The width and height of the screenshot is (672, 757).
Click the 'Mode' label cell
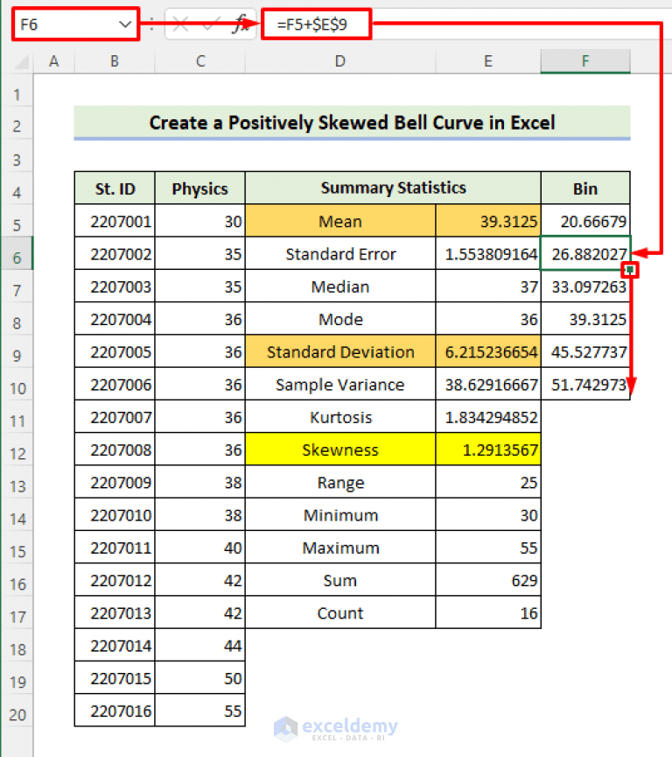point(340,319)
